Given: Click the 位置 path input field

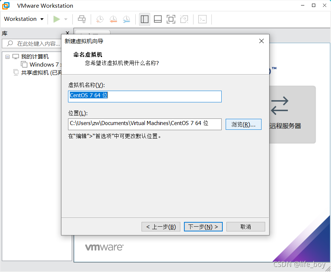Looking at the screenshot, I should 144,124.
